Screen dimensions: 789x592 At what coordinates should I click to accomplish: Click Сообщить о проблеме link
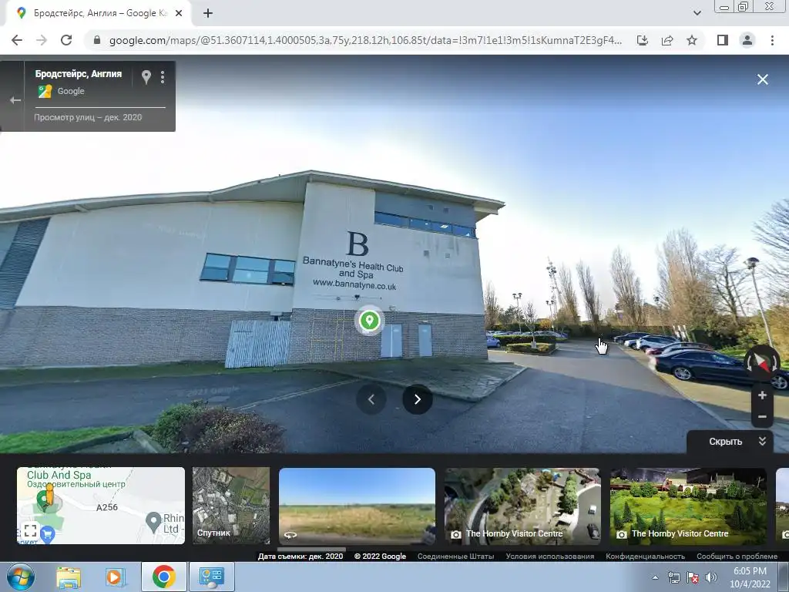737,557
